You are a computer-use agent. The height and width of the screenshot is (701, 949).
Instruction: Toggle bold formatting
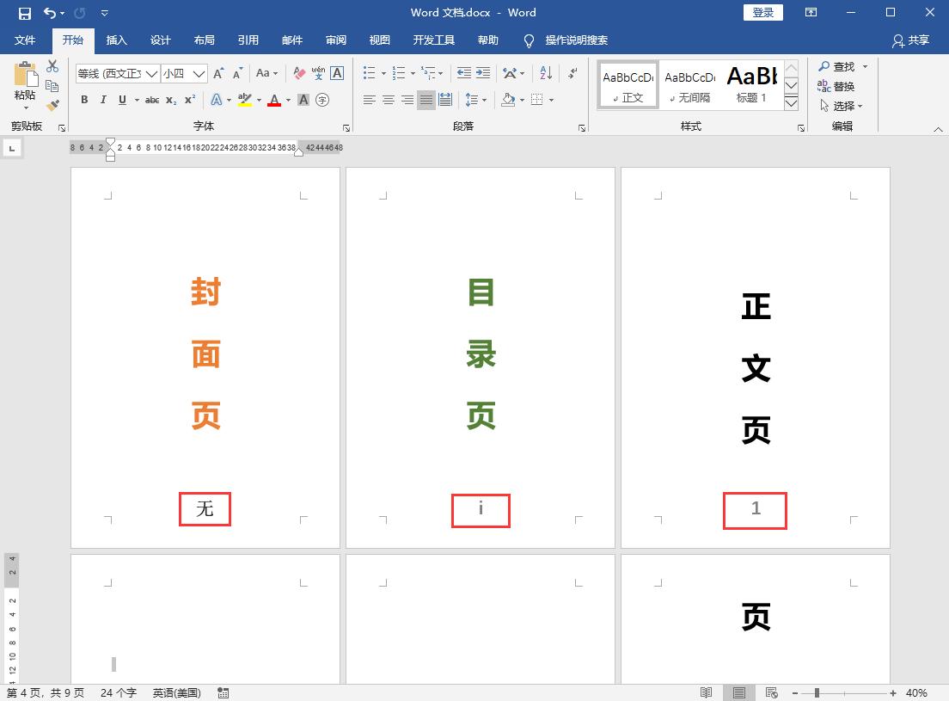point(84,99)
